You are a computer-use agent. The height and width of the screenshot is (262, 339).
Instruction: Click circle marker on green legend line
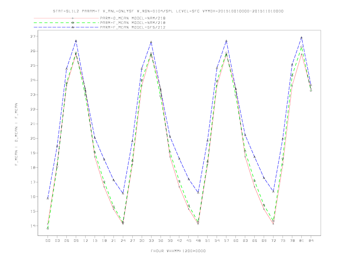[73, 23]
